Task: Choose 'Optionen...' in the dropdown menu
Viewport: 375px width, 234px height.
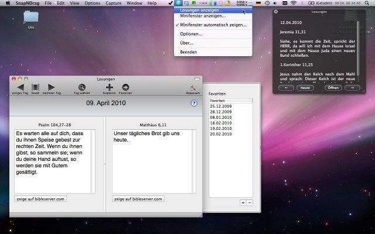Action: coord(190,34)
